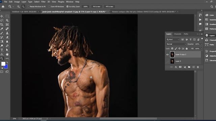Viewport: 216px width, 121px height.
Task: Add a layer style with fx icon
Action: coord(176,67)
